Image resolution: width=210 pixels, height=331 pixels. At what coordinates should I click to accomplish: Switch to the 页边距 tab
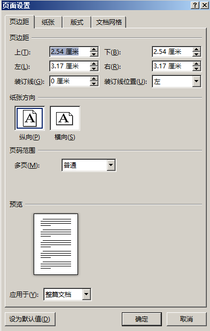19,21
